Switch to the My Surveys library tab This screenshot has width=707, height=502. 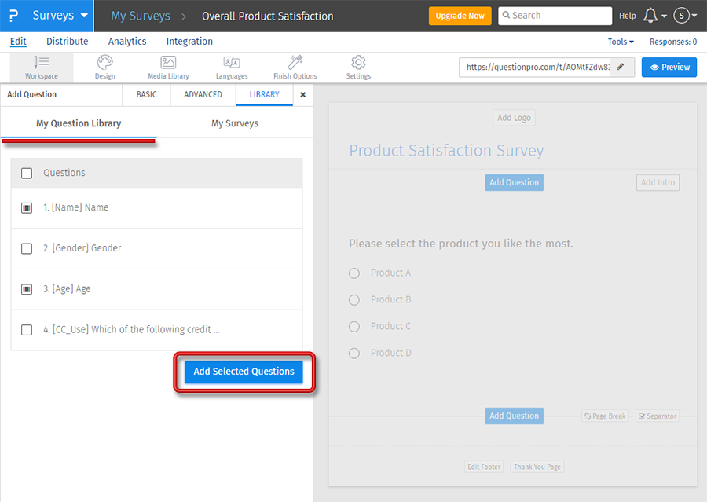point(234,124)
